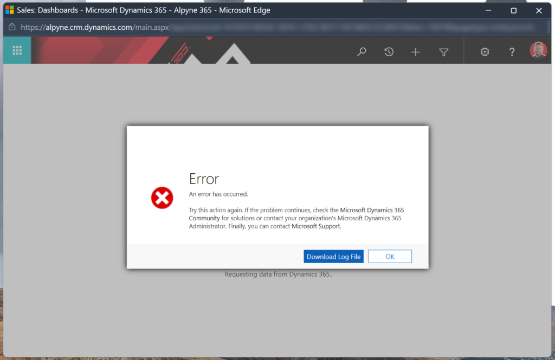Viewport: 555px width, 360px height.
Task: Close the Dynamics 365 browser window
Action: [x=539, y=10]
